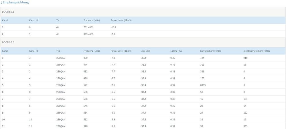Click correctable errors value 29

202,106
